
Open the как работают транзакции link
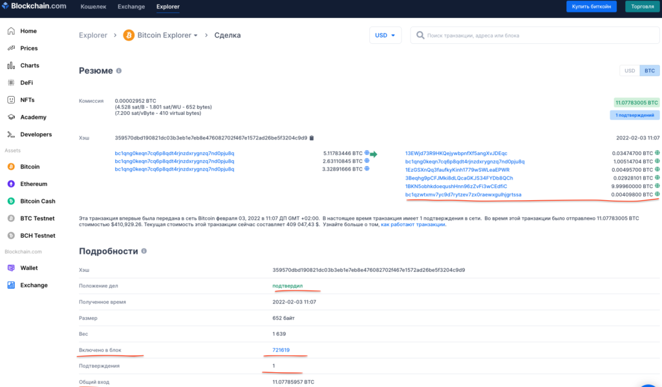(412, 225)
